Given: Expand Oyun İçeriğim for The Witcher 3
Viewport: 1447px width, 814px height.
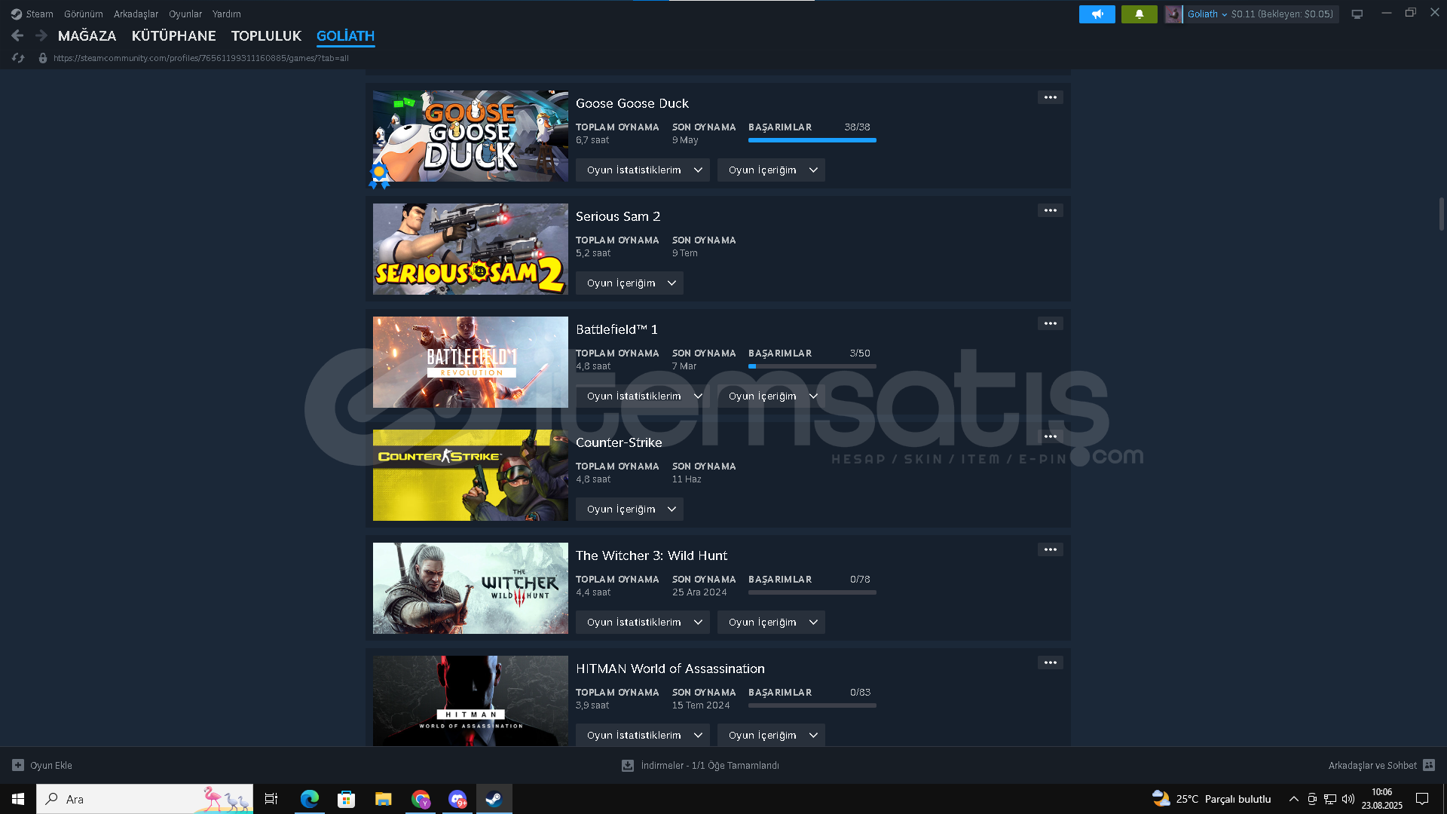Looking at the screenshot, I should [x=771, y=623].
